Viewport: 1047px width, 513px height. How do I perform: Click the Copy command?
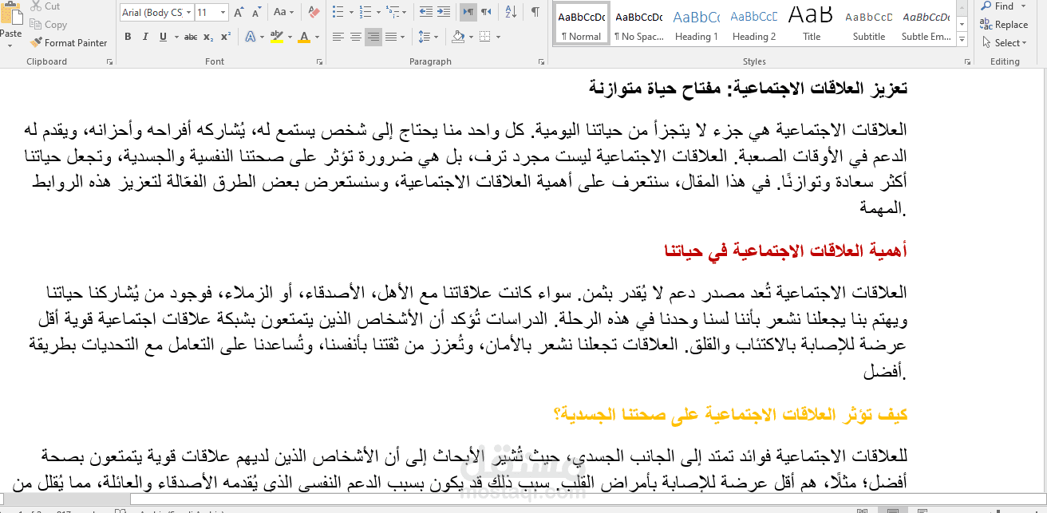48,25
